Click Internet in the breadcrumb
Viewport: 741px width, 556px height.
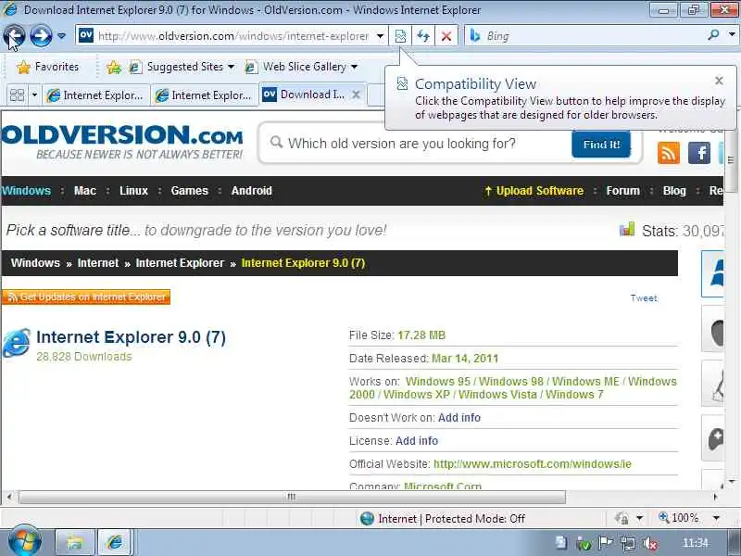pos(98,263)
